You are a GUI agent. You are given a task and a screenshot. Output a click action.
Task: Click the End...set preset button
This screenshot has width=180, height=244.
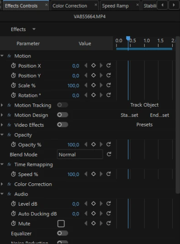pos(159,115)
